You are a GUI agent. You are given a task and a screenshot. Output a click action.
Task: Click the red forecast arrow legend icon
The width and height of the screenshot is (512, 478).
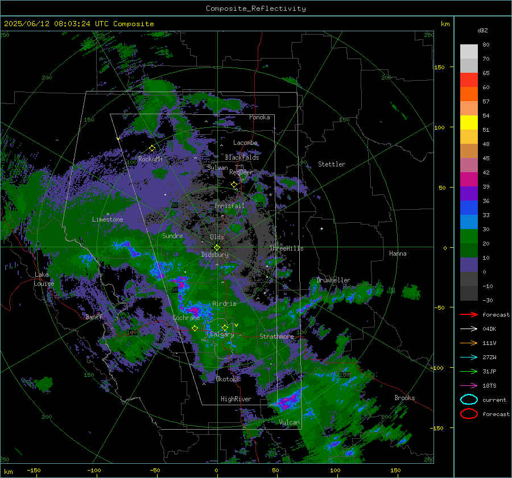pyautogui.click(x=469, y=314)
